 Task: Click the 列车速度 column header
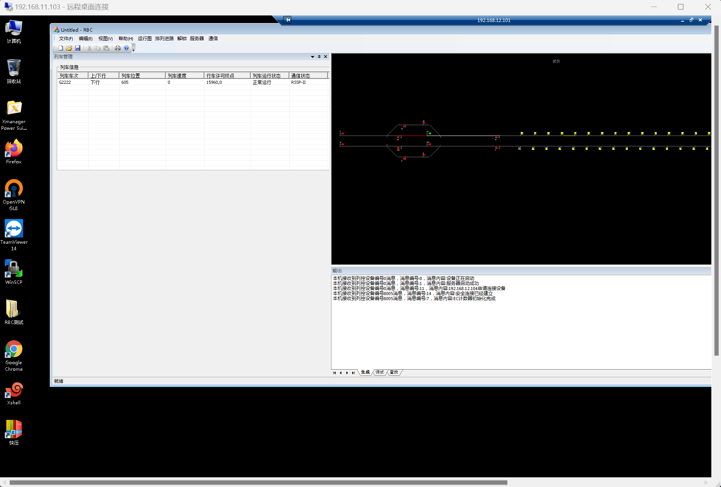click(x=185, y=76)
